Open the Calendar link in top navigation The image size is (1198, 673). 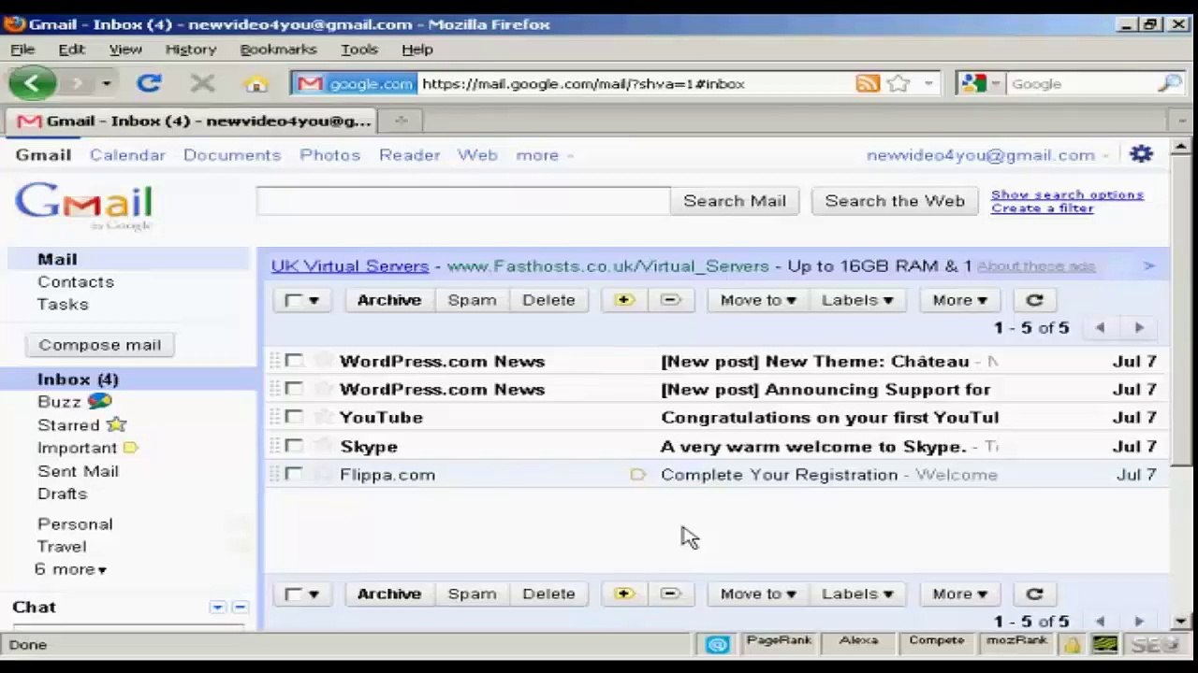point(127,155)
